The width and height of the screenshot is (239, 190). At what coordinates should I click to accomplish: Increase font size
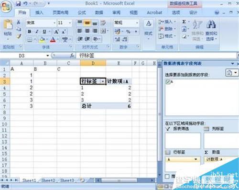pos(56,32)
